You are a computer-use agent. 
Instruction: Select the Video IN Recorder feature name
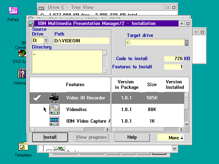pyautogui.click(x=86, y=98)
